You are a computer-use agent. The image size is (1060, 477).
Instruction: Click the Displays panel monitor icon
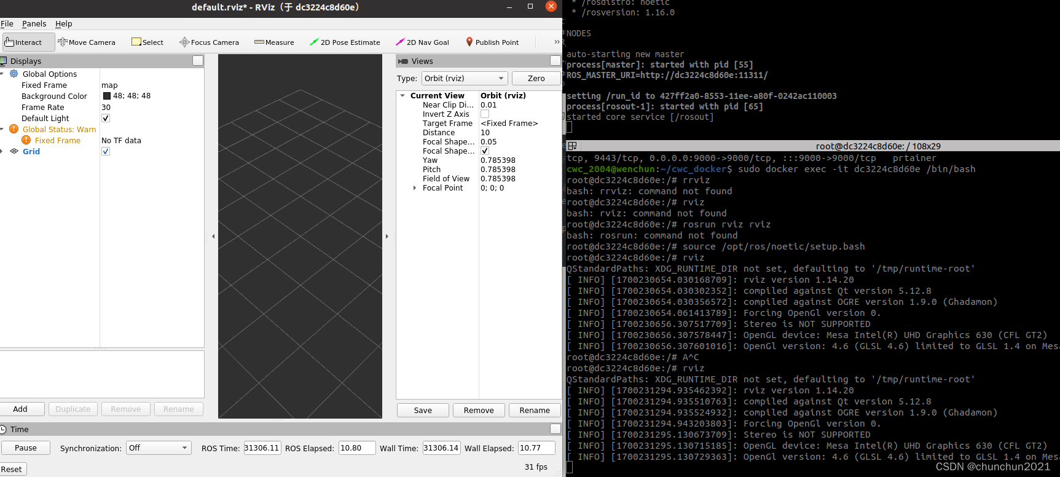pos(4,61)
